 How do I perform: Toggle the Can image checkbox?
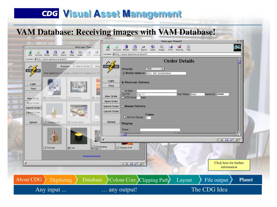[69, 148]
